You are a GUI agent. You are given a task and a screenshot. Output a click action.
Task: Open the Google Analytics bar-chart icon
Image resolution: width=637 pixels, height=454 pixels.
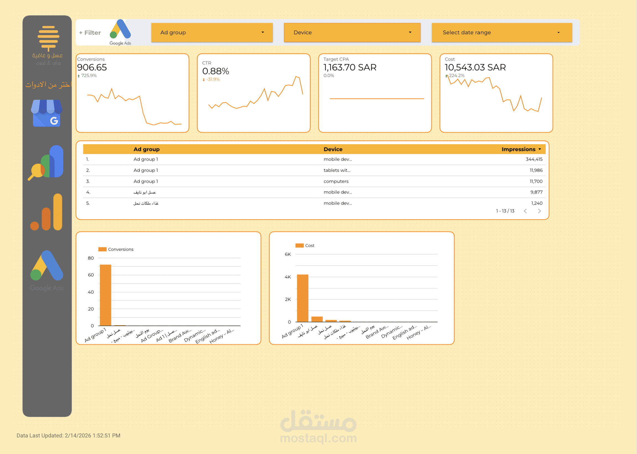(x=46, y=212)
